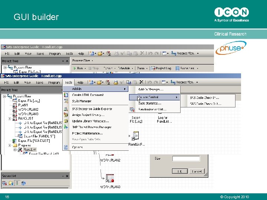
Task: Click the first icon in the Server List toolbar
Action: (4, 183)
